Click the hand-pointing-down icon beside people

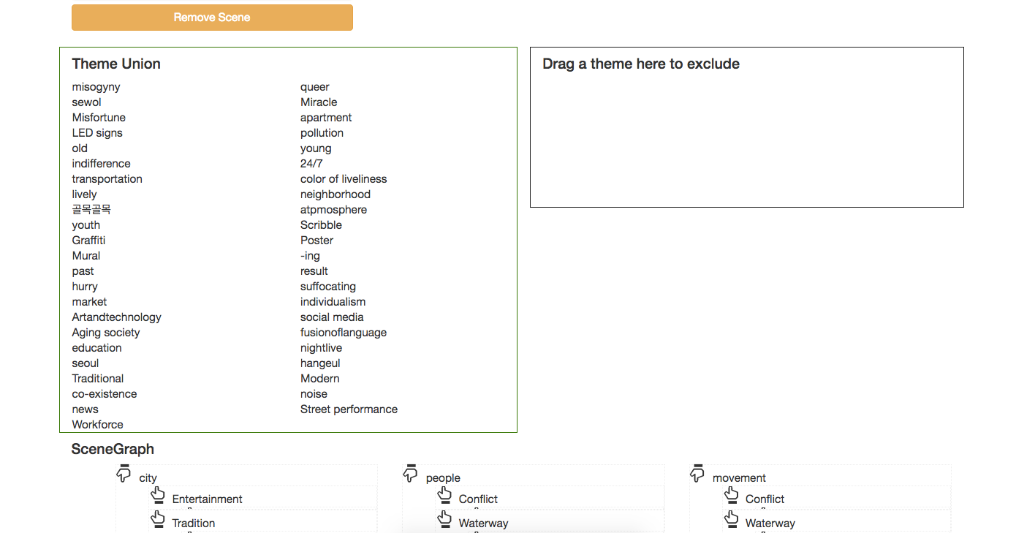point(411,473)
